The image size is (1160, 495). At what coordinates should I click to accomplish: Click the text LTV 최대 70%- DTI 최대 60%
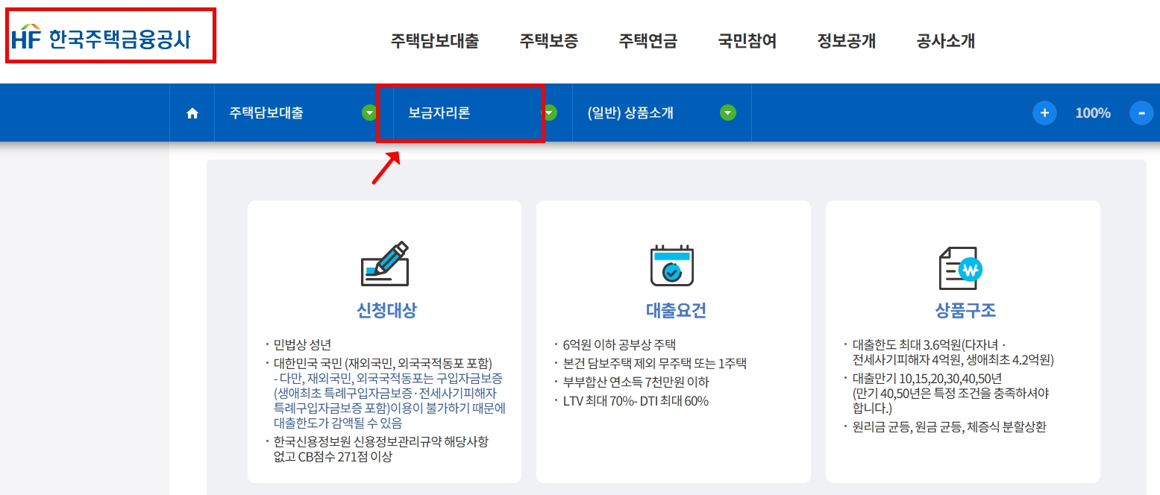tap(636, 401)
